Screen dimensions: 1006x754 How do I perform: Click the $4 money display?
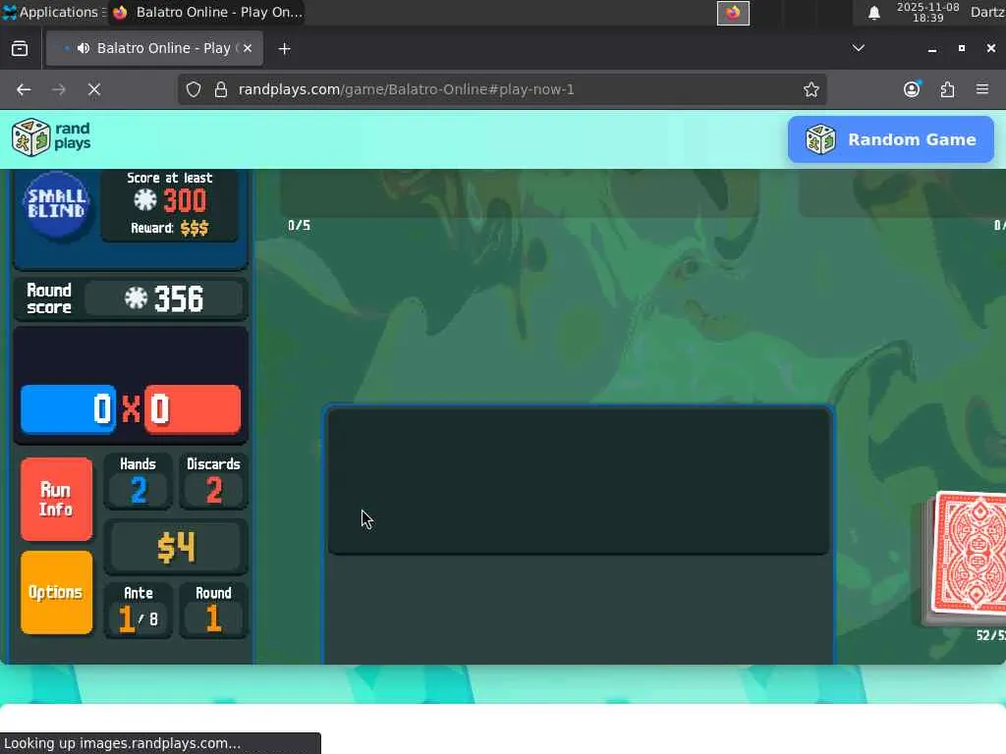(x=176, y=547)
